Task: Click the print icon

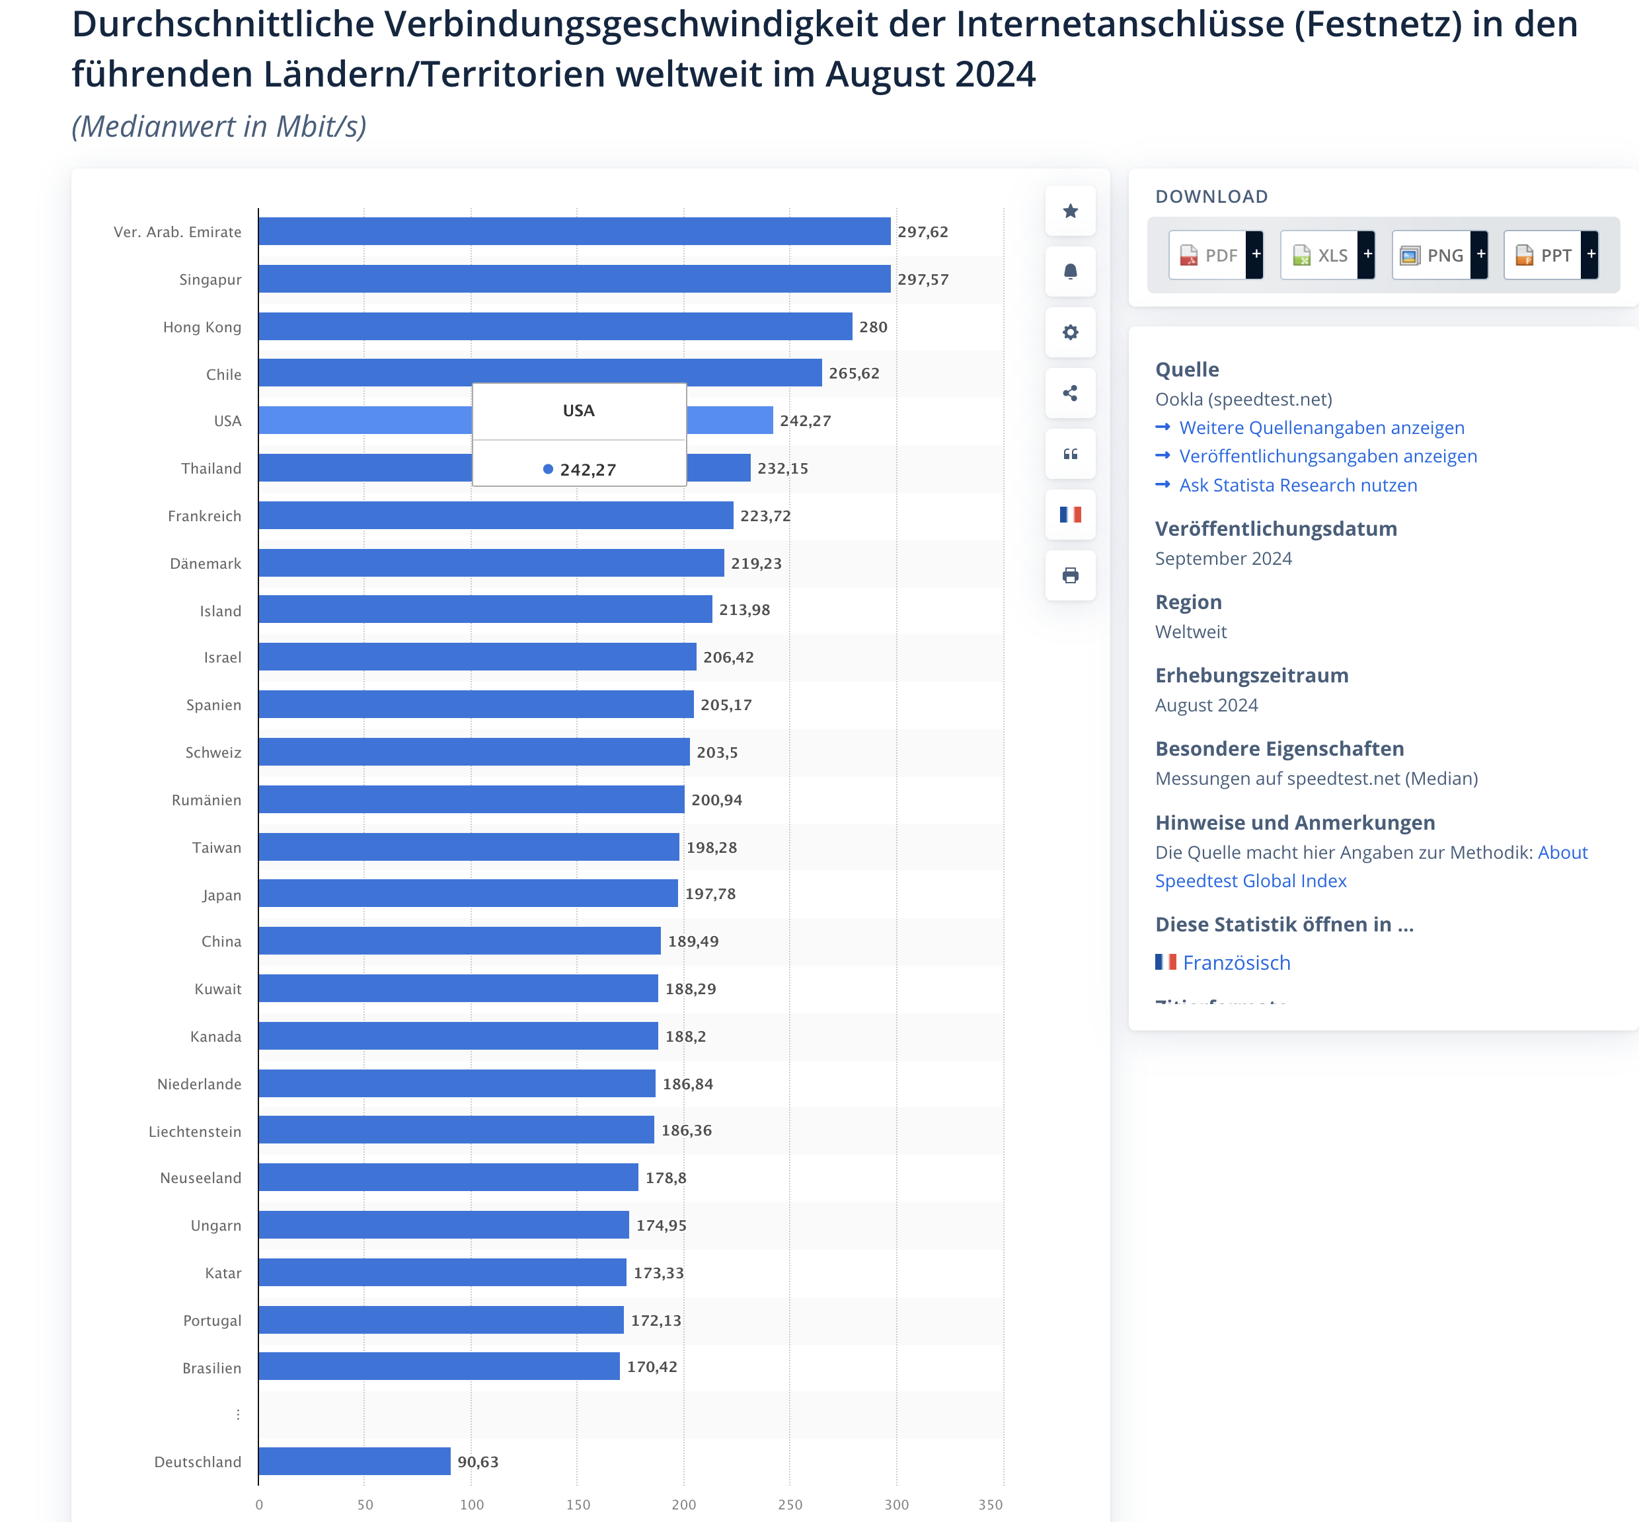Action: point(1069,575)
